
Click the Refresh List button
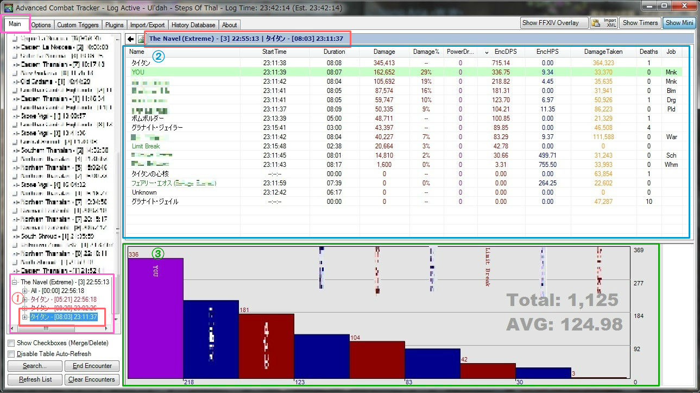tap(35, 379)
